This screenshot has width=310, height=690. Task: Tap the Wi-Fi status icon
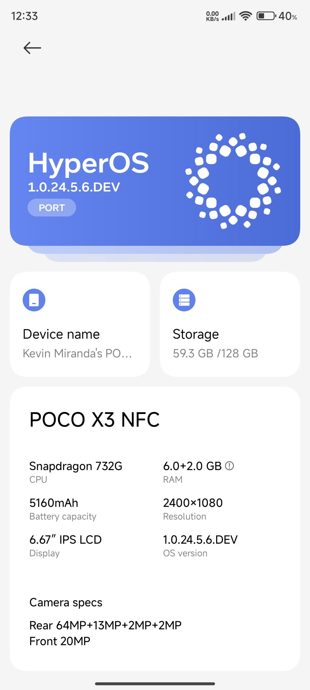click(245, 16)
